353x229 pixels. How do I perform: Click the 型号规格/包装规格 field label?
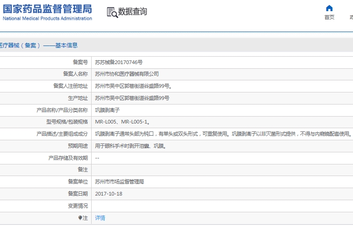67,122
